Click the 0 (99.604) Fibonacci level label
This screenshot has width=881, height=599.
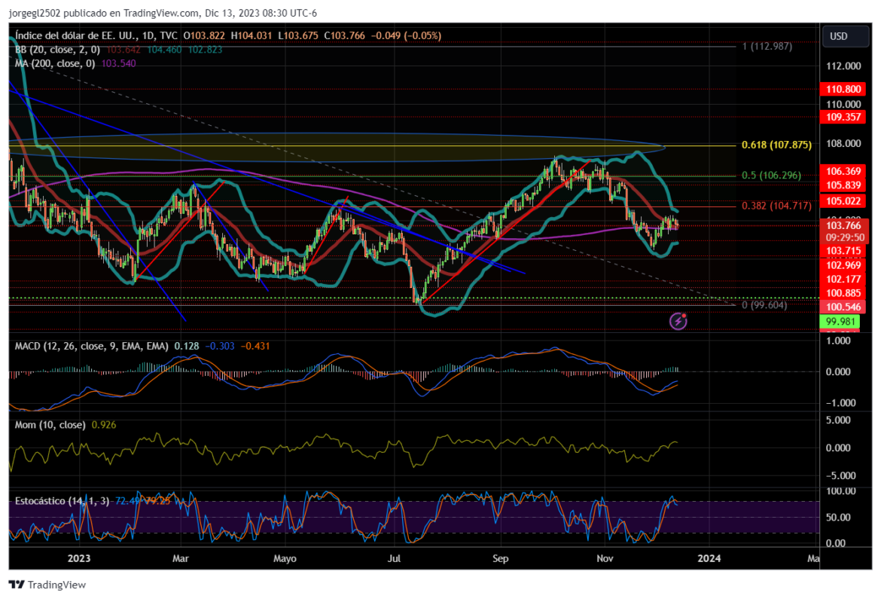(764, 305)
